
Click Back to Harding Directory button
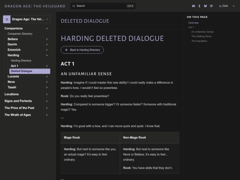(82, 50)
